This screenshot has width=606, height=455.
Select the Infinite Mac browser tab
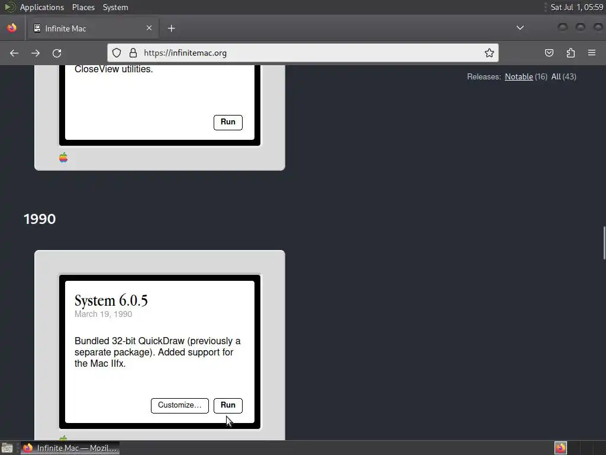(x=93, y=28)
